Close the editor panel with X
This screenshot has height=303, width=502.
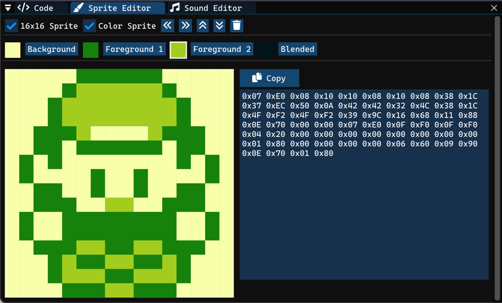coord(494,8)
